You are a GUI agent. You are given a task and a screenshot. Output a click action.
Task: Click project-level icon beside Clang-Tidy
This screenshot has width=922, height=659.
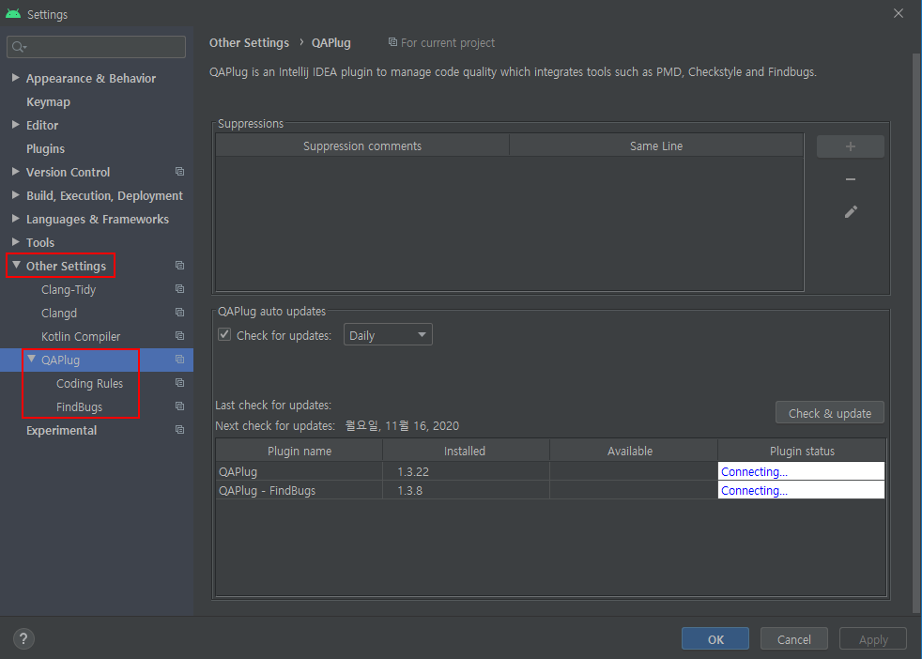(x=180, y=289)
